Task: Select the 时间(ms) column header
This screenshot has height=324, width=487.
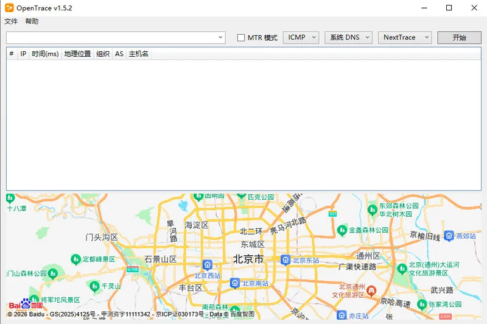Action: point(45,54)
